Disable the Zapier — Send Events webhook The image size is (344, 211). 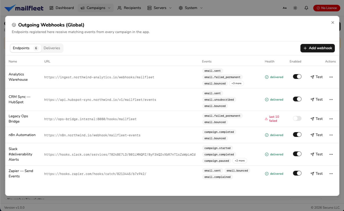tap(297, 173)
